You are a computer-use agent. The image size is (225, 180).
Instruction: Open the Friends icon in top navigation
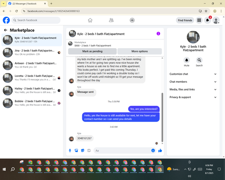click(x=111, y=20)
